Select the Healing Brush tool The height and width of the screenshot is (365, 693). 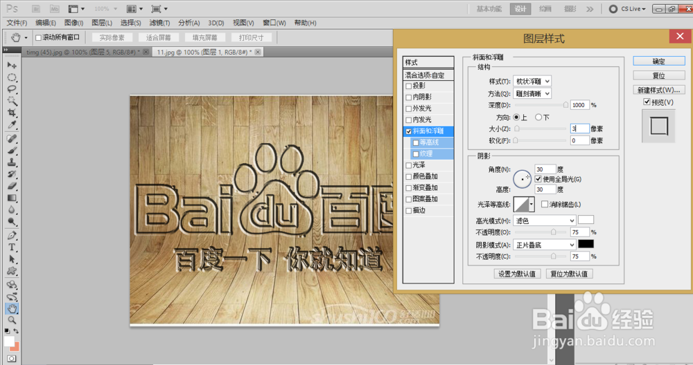[x=12, y=139]
